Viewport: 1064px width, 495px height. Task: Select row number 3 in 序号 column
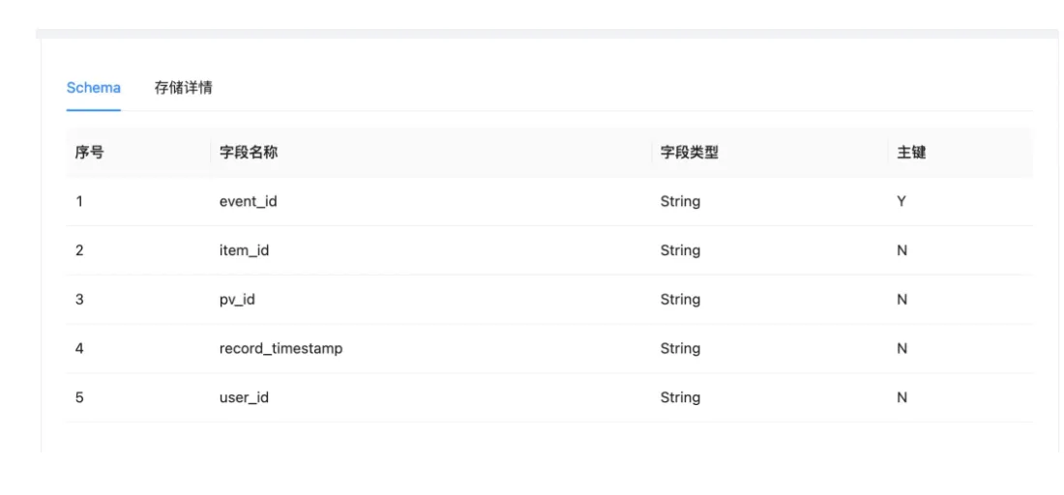coord(79,300)
